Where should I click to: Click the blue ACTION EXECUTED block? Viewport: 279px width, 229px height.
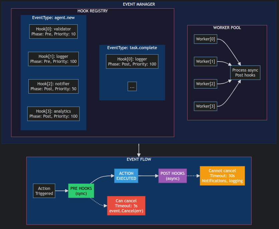point(126,176)
